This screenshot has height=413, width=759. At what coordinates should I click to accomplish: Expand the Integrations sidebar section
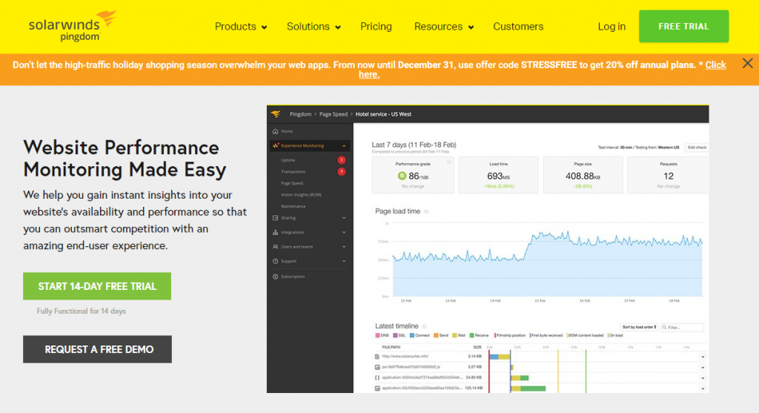pos(344,232)
